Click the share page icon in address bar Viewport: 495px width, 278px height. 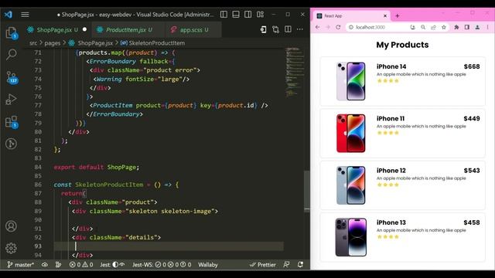(x=433, y=28)
